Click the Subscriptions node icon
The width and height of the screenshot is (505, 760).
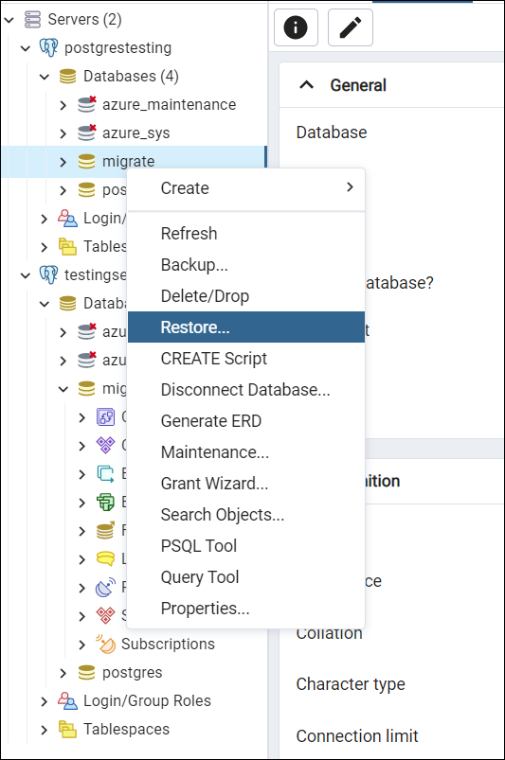[105, 644]
